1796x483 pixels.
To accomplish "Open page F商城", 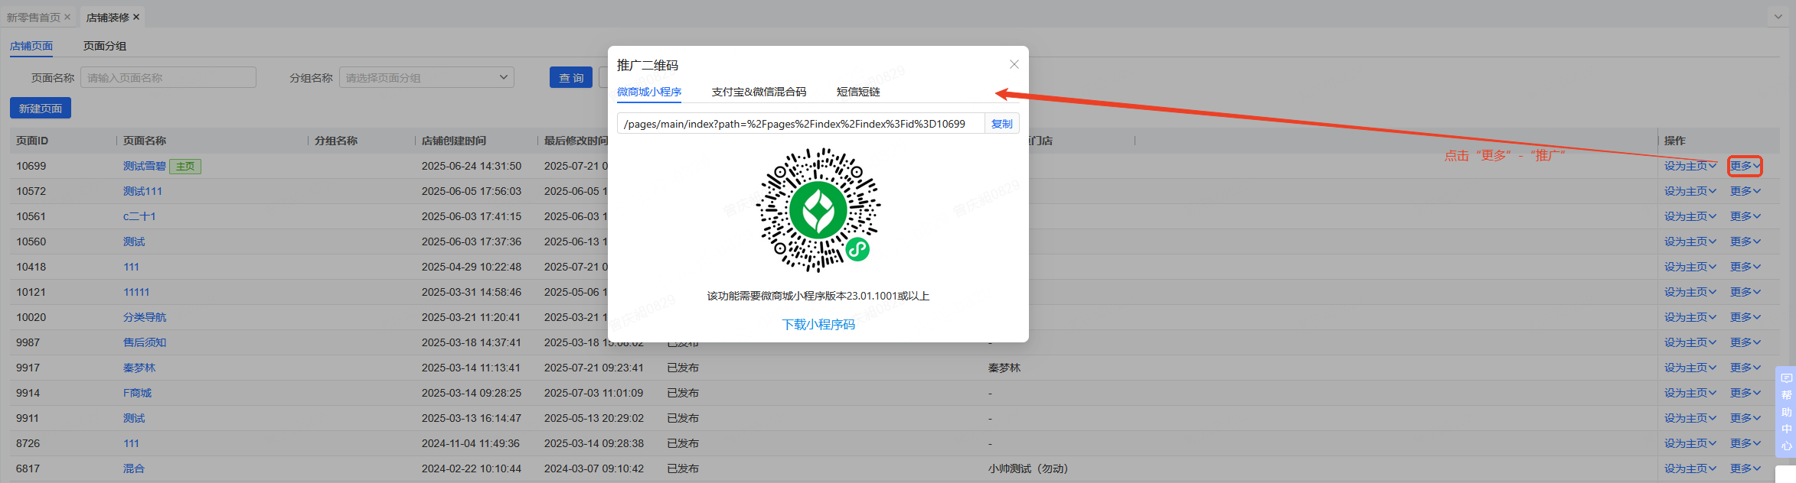I will [x=137, y=393].
